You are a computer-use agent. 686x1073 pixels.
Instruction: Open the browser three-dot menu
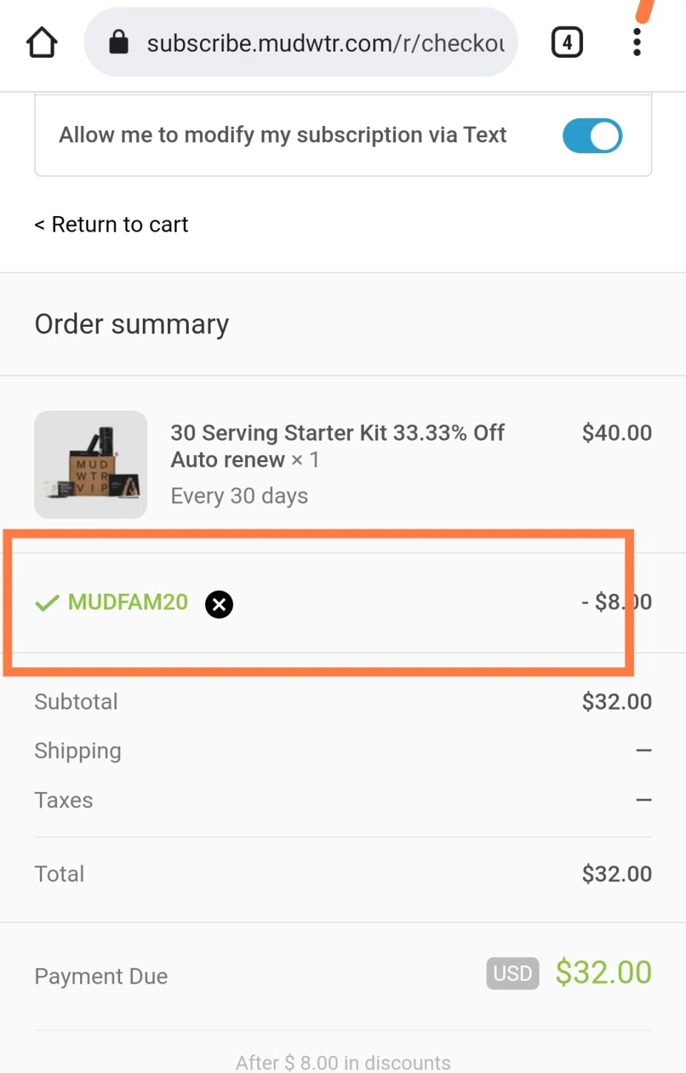tap(637, 42)
